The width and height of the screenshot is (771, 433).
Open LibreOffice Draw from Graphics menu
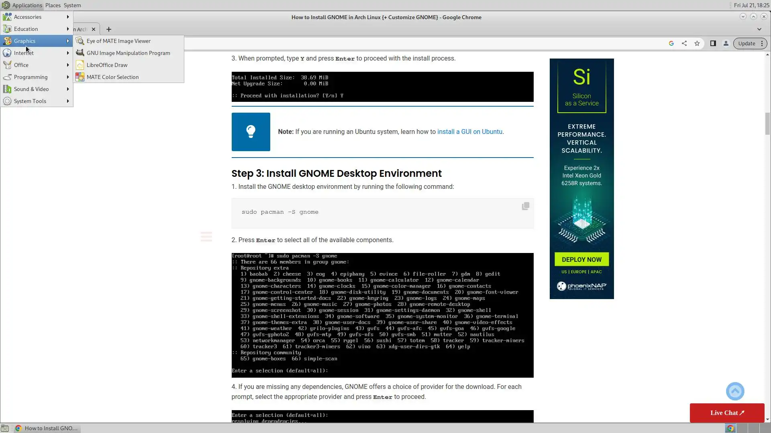(107, 65)
